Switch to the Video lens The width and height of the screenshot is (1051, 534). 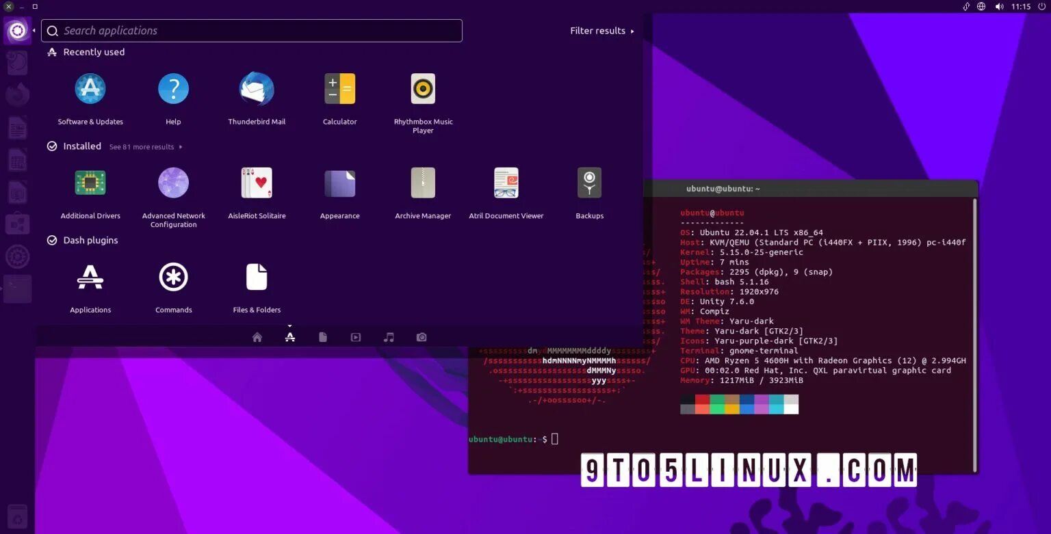[x=356, y=337]
